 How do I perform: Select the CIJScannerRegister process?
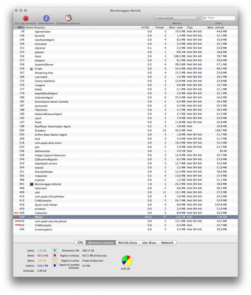(125, 159)
